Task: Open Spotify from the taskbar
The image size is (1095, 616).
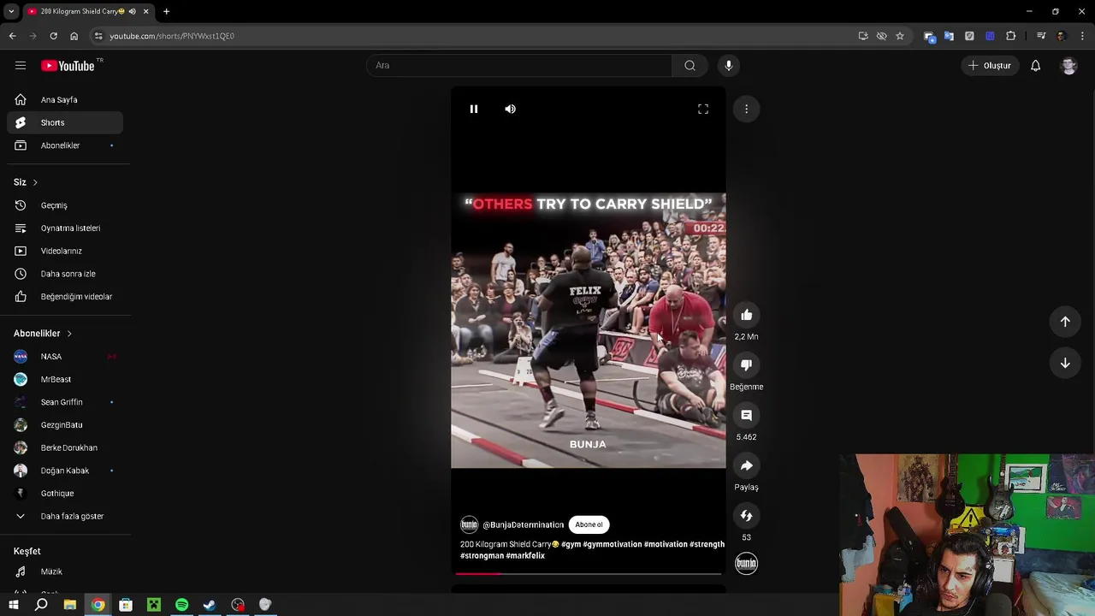Action: coord(181,605)
